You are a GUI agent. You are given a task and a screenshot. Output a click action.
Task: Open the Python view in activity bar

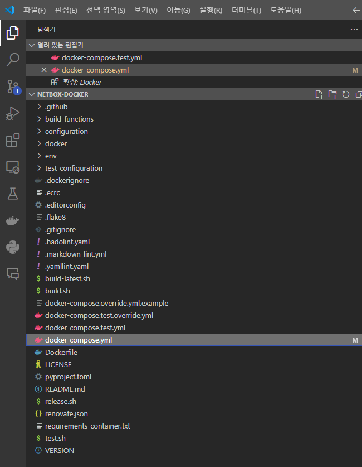[x=12, y=247]
